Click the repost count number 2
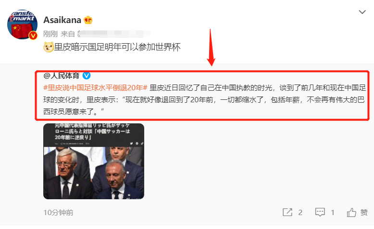Image resolution: width=374 pixels, height=229 pixels. [300, 212]
